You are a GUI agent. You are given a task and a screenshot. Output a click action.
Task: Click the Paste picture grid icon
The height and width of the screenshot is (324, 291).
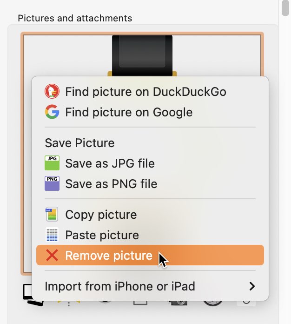[x=52, y=235]
